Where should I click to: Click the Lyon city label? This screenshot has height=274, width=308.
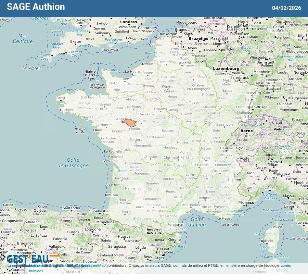206,158
